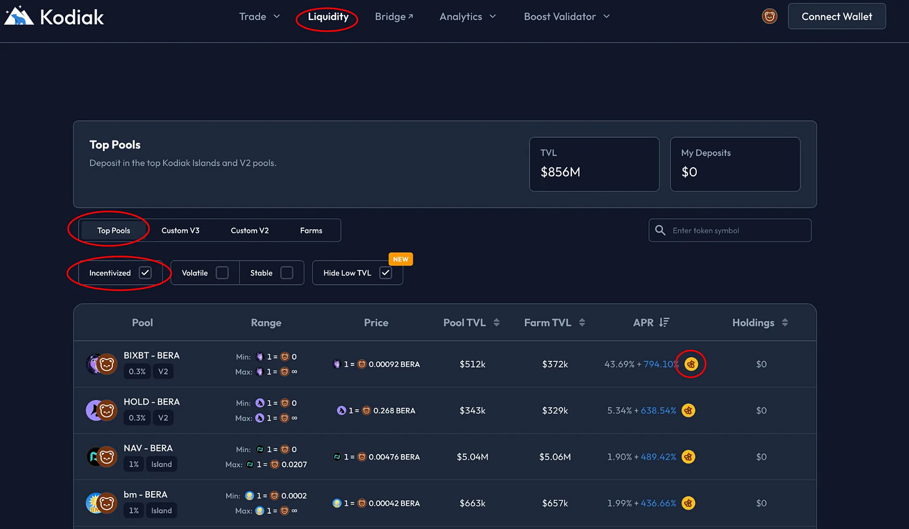Click HOLD - BERA reward bear icon
This screenshot has height=529, width=909.
point(689,410)
